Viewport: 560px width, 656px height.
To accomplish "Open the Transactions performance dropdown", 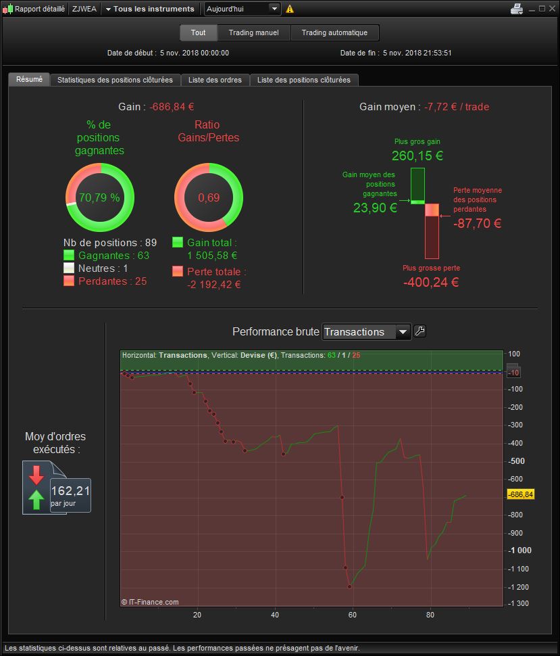I will [367, 332].
